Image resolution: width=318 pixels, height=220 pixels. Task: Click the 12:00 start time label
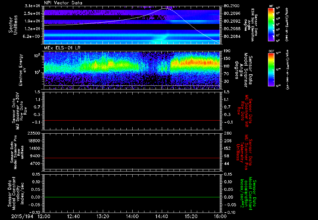44,216
